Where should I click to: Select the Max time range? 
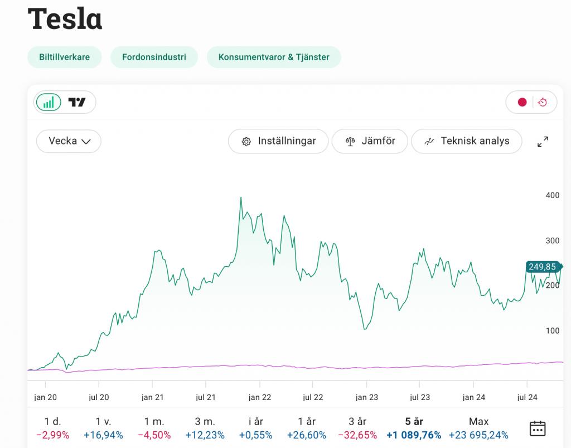tap(478, 428)
